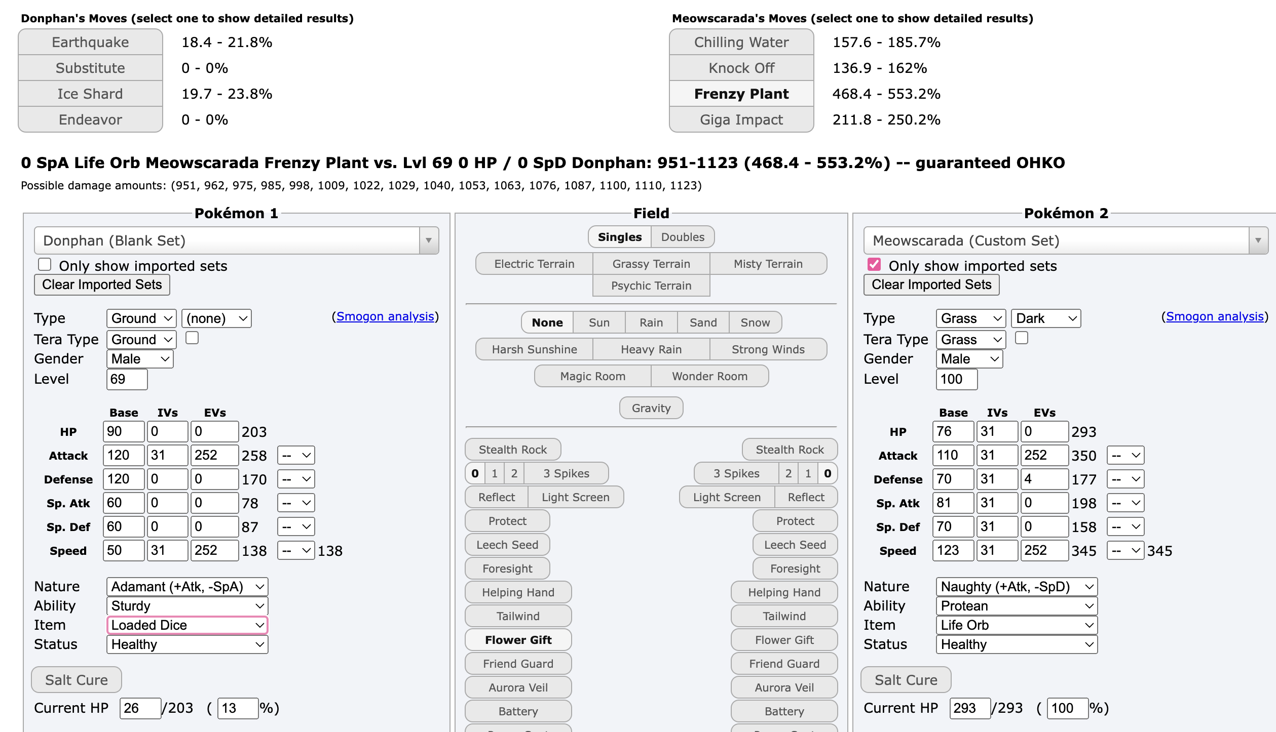The height and width of the screenshot is (732, 1276).
Task: Open Donphan's Adamant nature dropdown
Action: (x=187, y=587)
